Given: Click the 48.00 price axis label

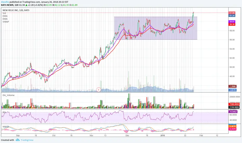Looking at the screenshot, I should click(232, 76).
